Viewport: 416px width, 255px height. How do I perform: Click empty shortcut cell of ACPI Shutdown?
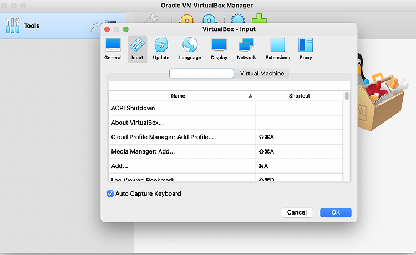tap(300, 108)
